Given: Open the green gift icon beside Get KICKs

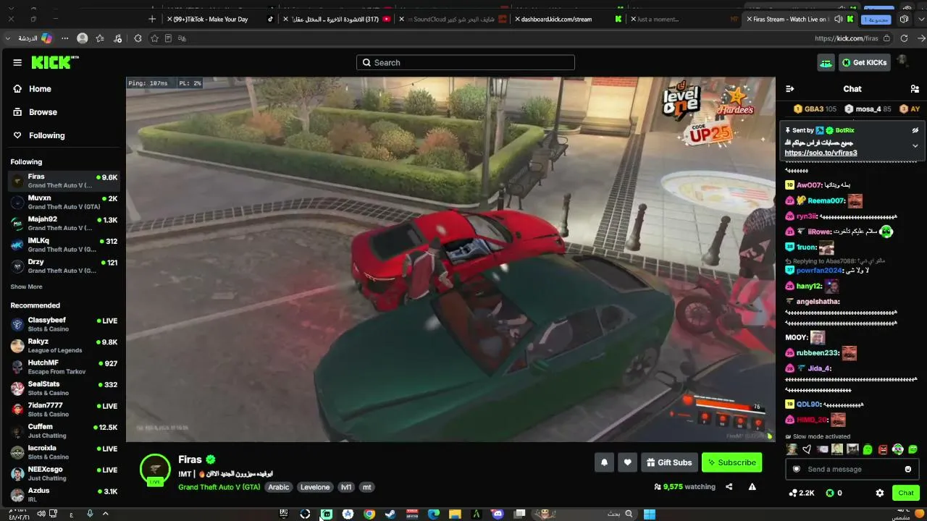Looking at the screenshot, I should pos(826,63).
